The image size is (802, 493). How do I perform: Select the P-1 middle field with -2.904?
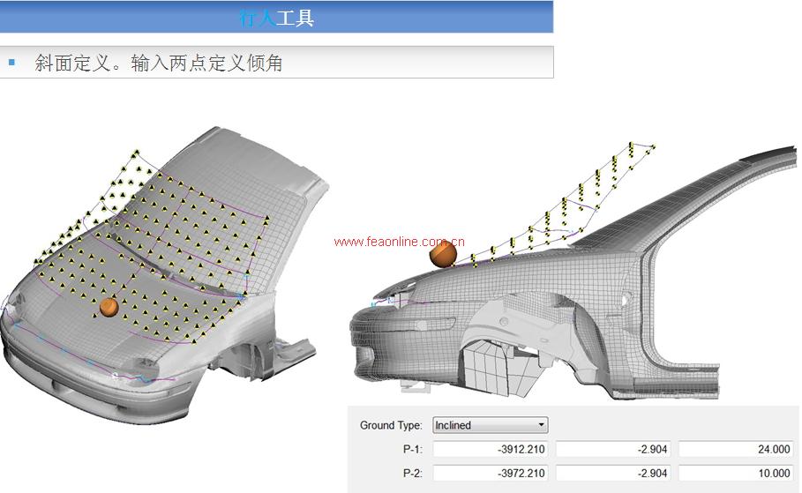pos(612,449)
